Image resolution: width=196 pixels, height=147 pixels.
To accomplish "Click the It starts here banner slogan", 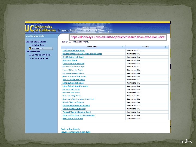I will coord(67,30).
